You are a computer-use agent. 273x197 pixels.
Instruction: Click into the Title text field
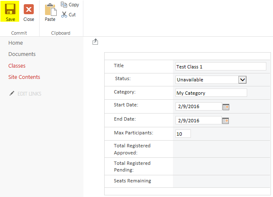[220, 66]
